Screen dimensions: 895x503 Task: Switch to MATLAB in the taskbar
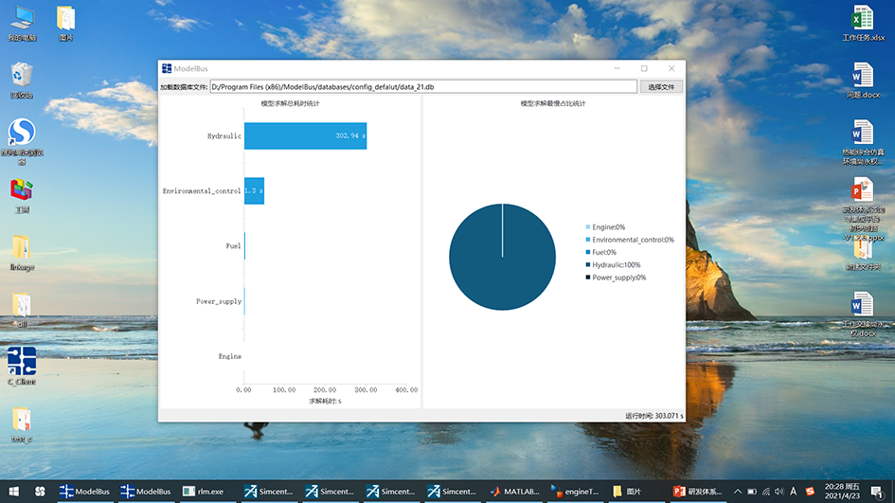(515, 492)
